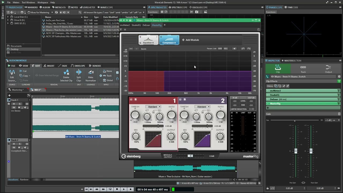Solo compressor band 2

pos(185,99)
